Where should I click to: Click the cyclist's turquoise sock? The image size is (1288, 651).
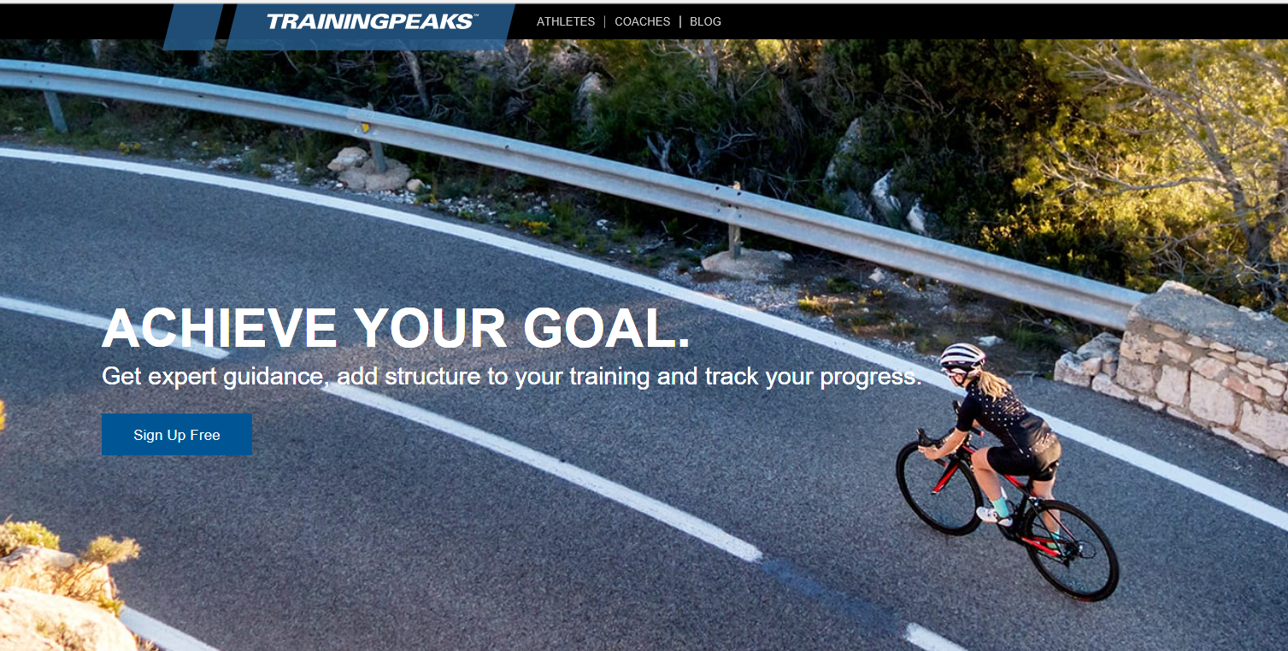[x=1001, y=505]
